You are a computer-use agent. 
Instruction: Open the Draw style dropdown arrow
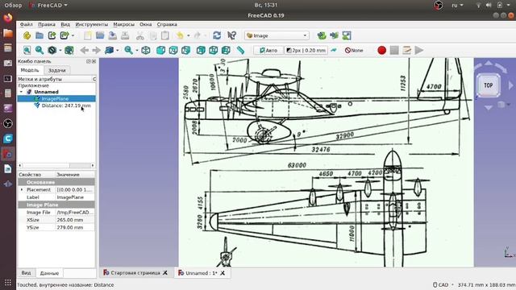[60, 50]
